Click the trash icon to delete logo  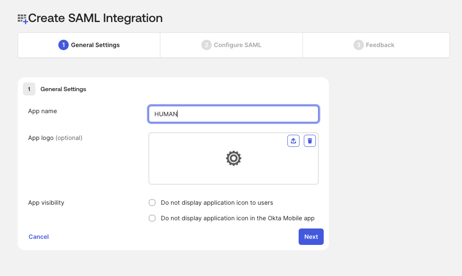click(310, 141)
